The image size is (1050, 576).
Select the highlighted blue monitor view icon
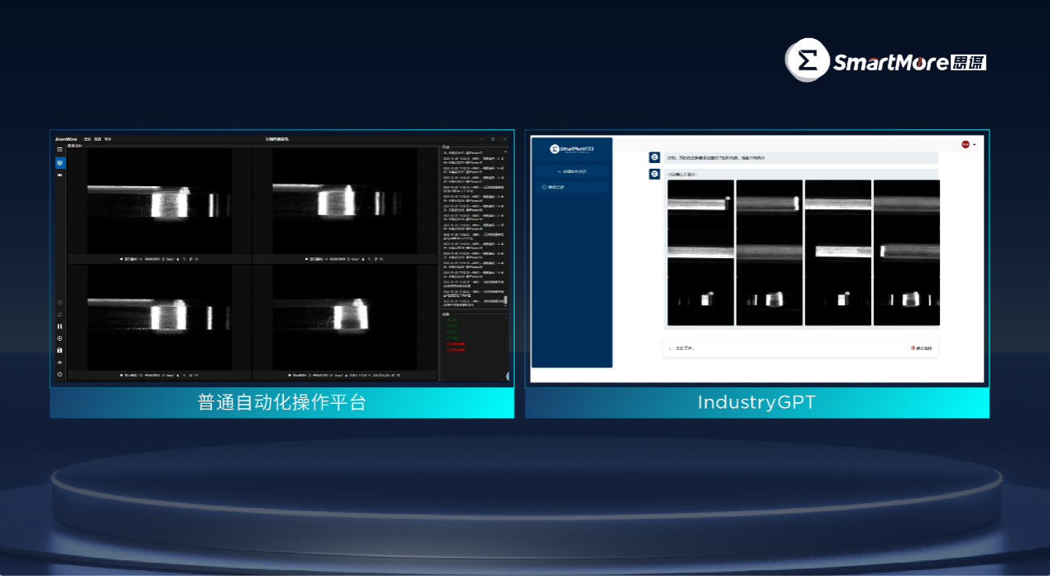tap(60, 163)
